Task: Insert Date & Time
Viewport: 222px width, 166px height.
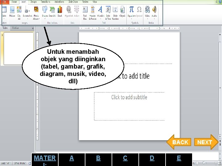Action: (x=108, y=13)
